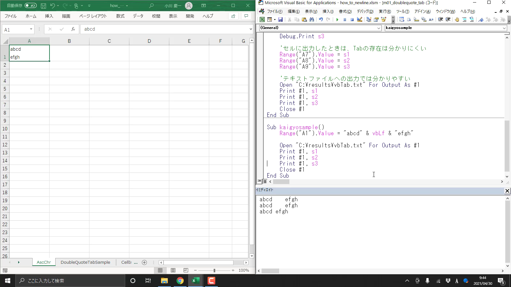The height and width of the screenshot is (287, 511).
Task: Expand the kaigyosample procedure dropdown
Action: 504,28
